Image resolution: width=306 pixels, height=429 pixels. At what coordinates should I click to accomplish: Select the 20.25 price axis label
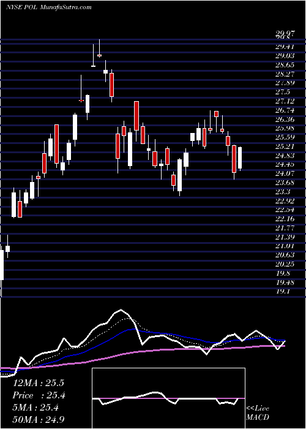[x=285, y=264]
